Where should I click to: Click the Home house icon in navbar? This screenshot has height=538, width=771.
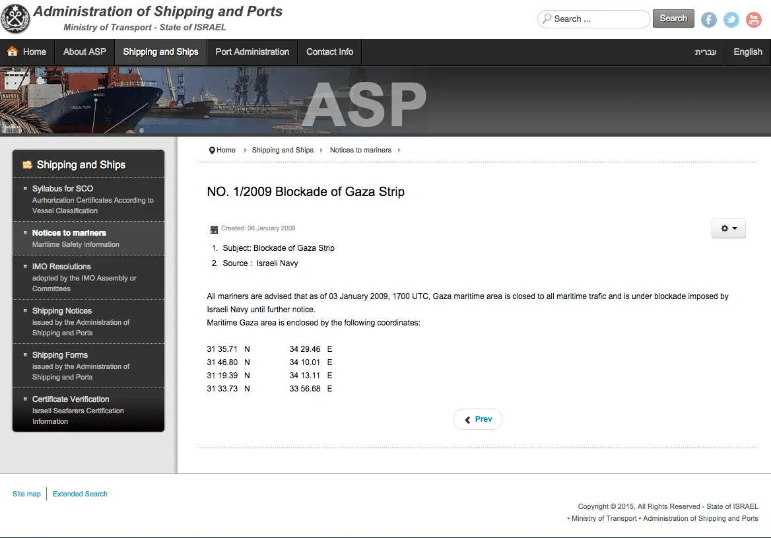coord(13,51)
